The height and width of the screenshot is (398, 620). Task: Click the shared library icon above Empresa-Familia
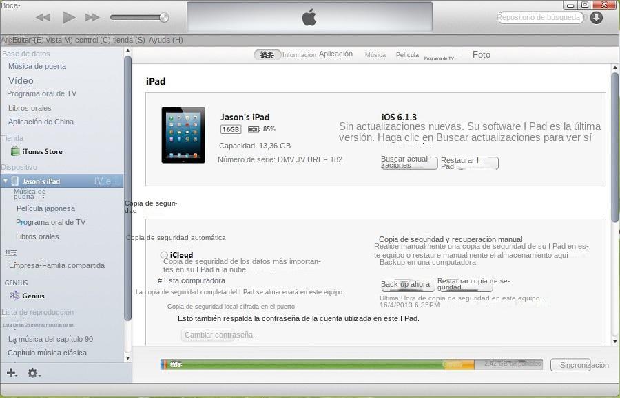click(x=10, y=253)
